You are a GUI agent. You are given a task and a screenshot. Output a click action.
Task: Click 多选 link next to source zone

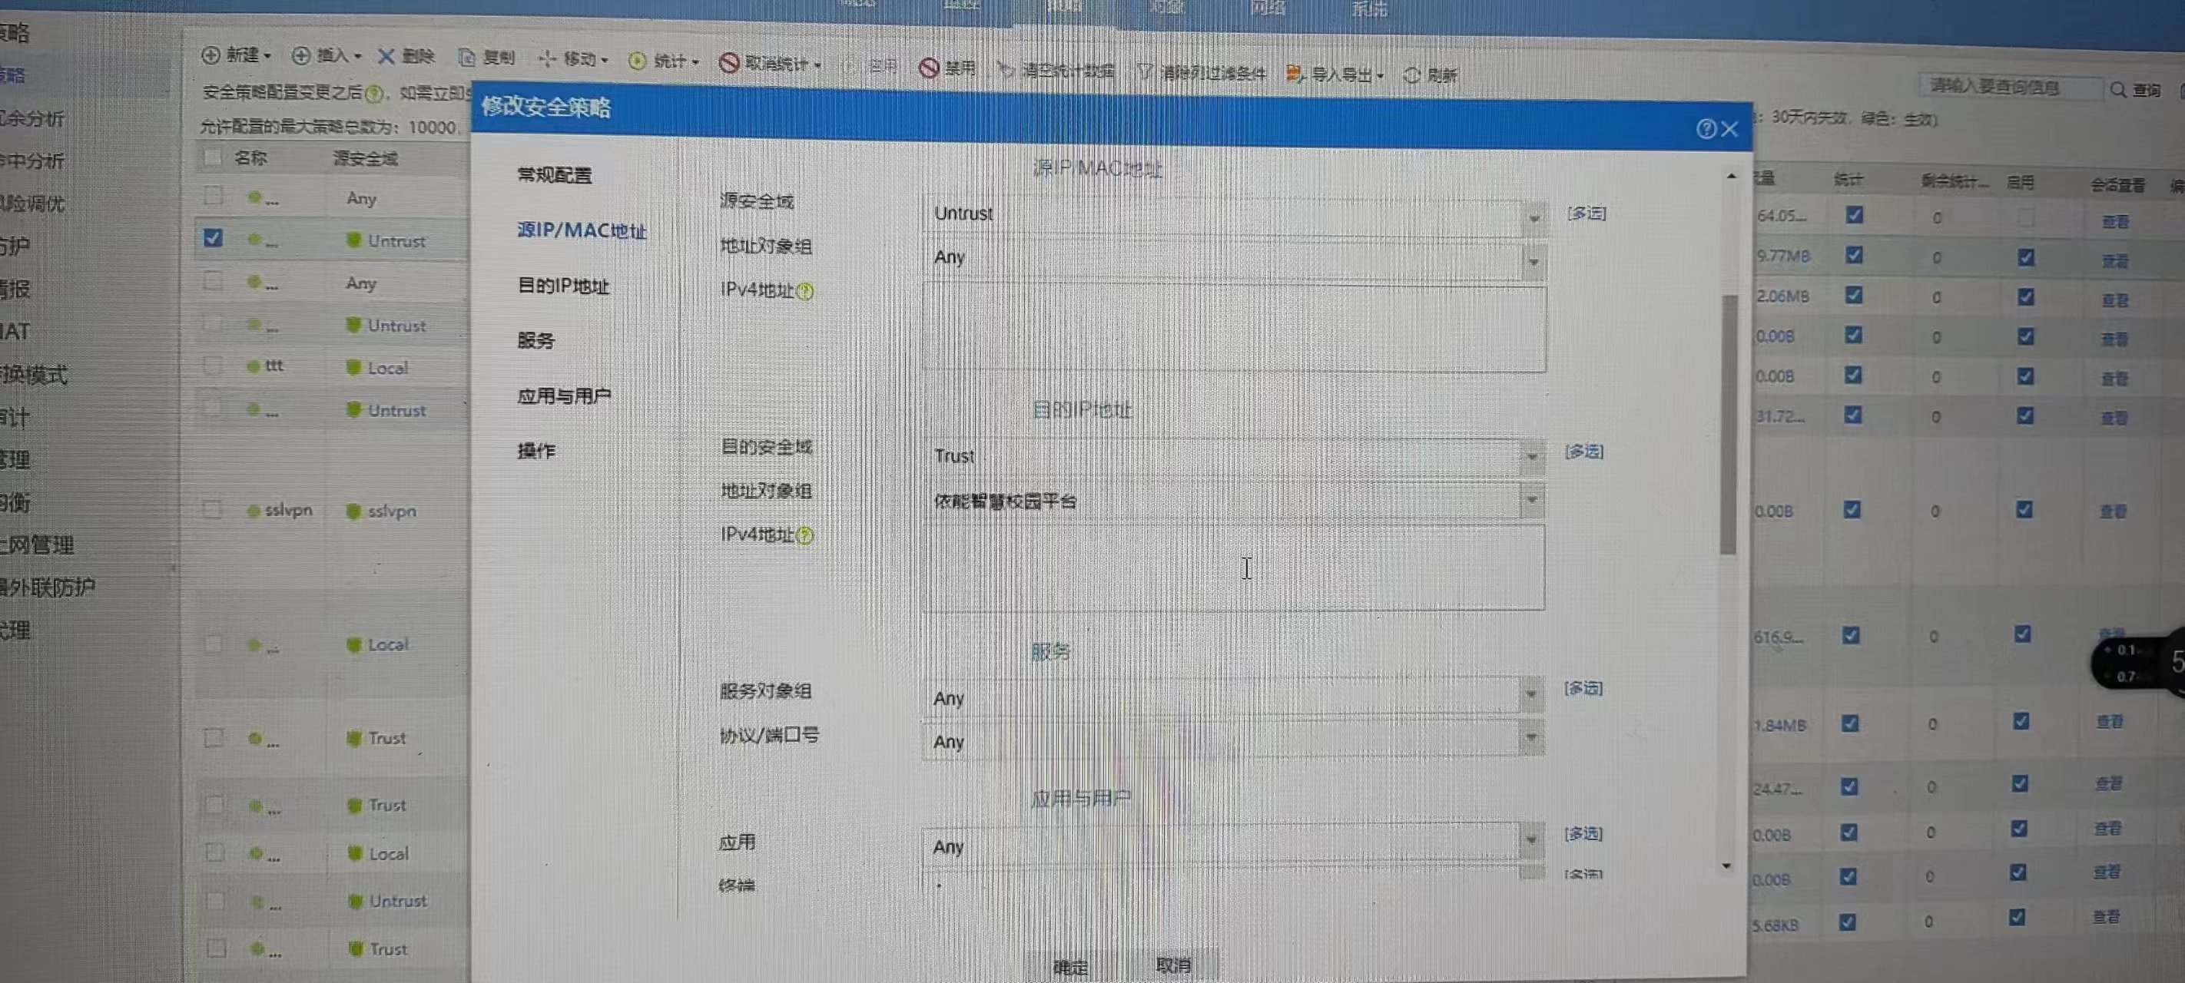[x=1587, y=213]
